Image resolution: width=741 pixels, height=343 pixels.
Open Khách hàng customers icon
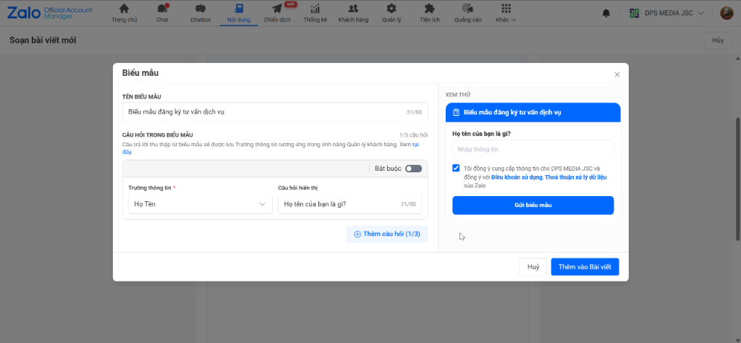click(x=353, y=9)
